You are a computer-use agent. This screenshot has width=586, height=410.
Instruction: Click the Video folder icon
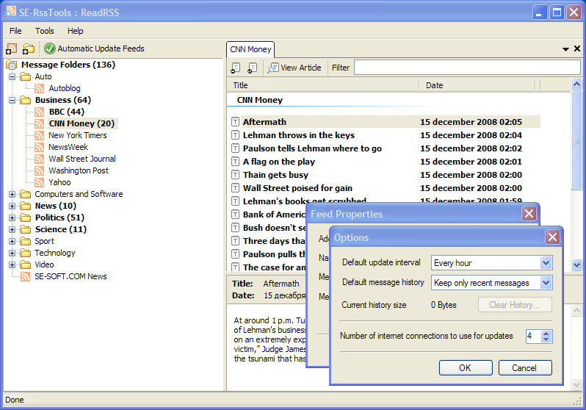26,265
